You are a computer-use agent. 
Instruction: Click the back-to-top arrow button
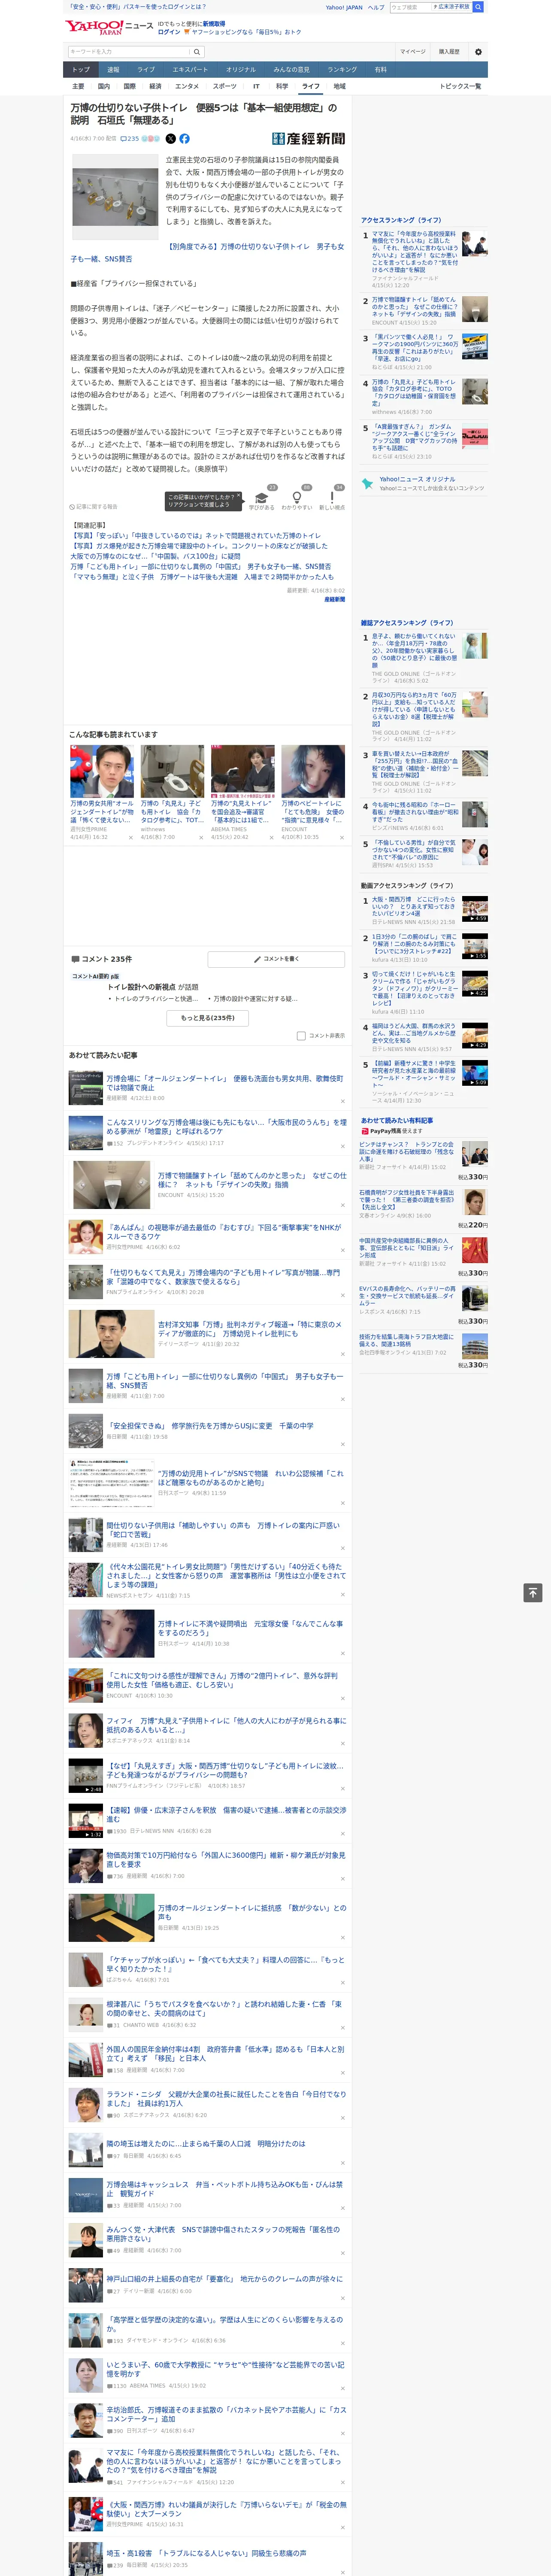click(x=533, y=1593)
